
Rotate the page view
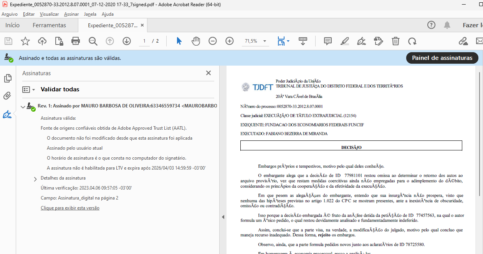pyautogui.click(x=412, y=41)
